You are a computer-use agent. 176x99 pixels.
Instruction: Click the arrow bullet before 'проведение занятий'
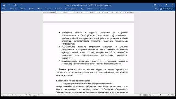pyautogui.click(x=60, y=32)
